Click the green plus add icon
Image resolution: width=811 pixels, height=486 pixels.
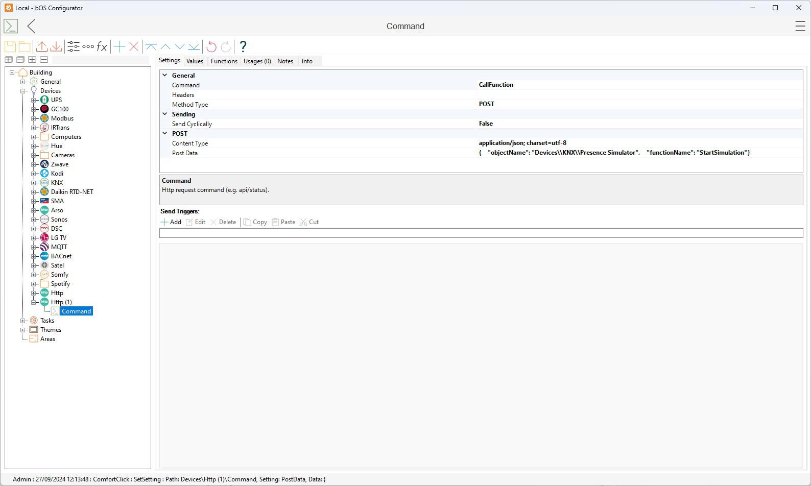(120, 46)
